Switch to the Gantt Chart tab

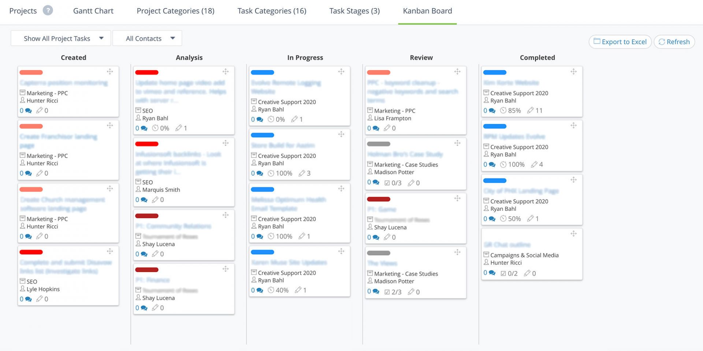(x=93, y=11)
